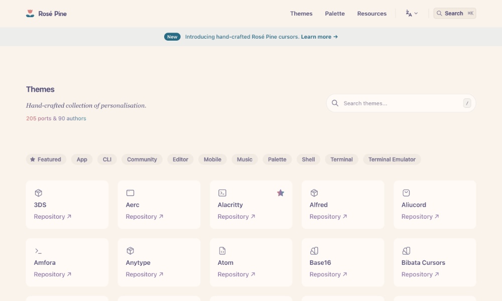Click the Rosé Pine logo icon
Viewport: 502px width, 301px height.
[x=30, y=14]
